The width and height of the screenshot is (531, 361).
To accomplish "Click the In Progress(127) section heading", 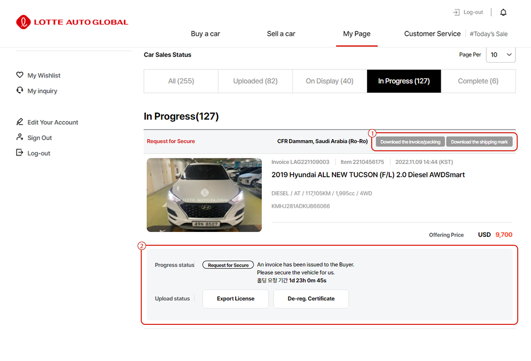I will pos(181,116).
